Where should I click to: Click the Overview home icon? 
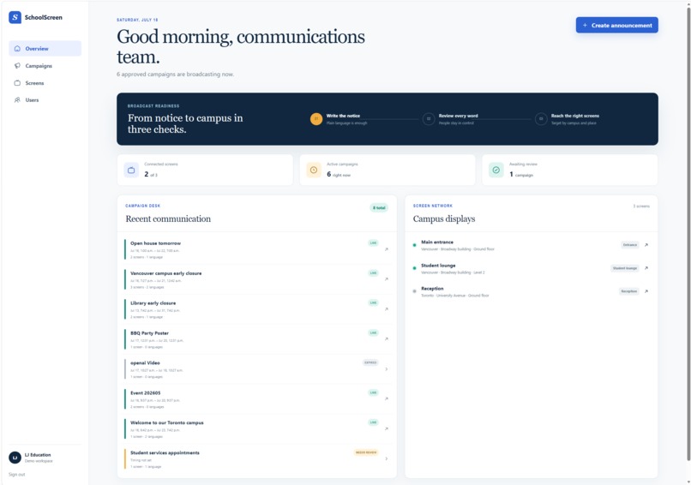17,49
